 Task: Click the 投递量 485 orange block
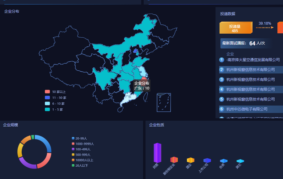pyautogui.click(x=235, y=28)
